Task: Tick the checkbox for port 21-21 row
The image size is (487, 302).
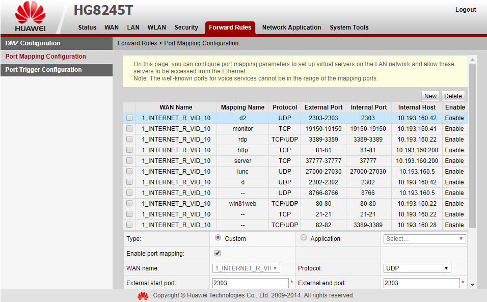Action: pos(129,214)
